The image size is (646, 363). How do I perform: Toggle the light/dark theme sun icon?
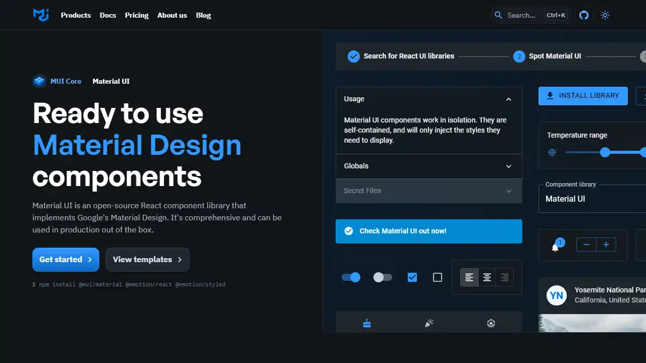pos(605,15)
